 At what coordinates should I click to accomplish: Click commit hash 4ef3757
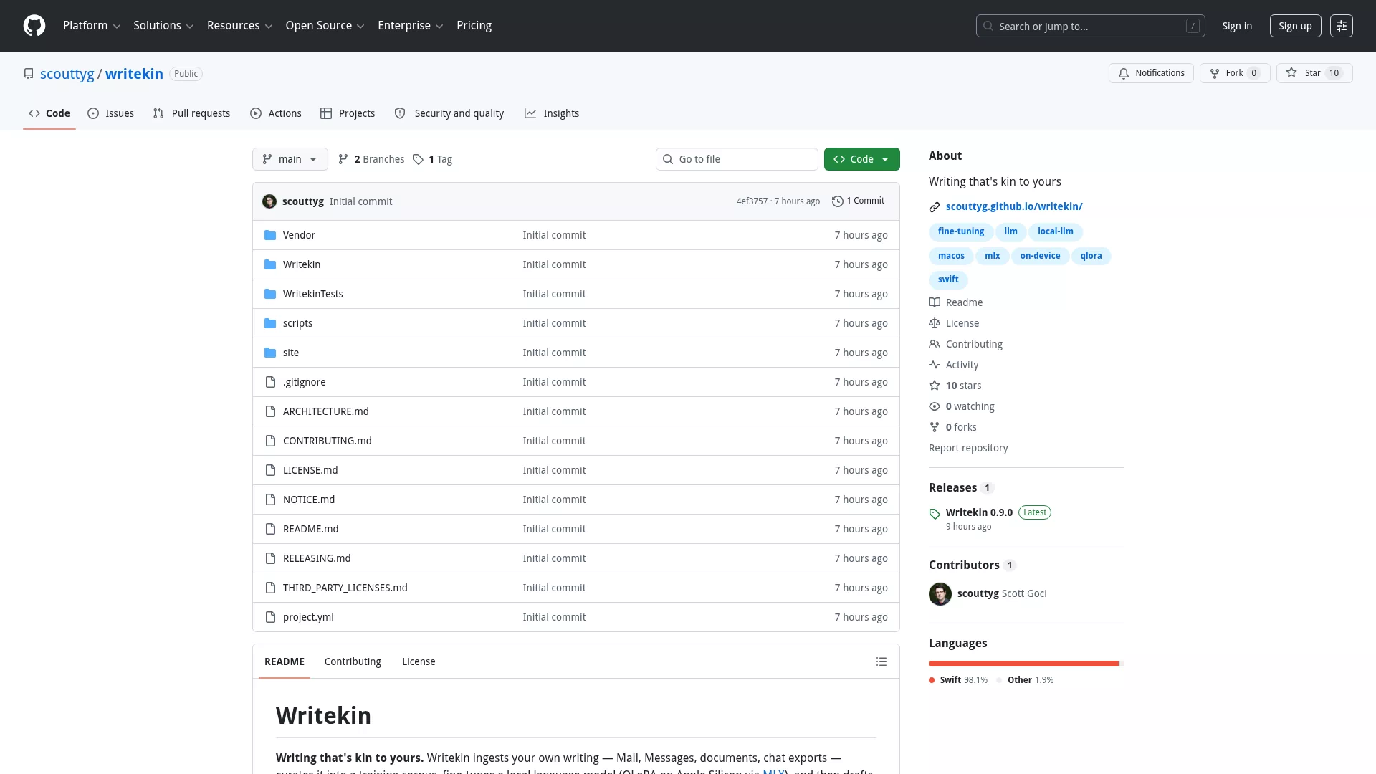[x=752, y=201]
